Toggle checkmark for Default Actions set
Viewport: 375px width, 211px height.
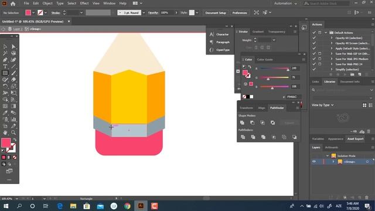(x=314, y=33)
